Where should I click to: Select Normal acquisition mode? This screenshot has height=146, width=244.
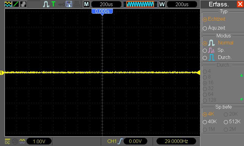218,43
